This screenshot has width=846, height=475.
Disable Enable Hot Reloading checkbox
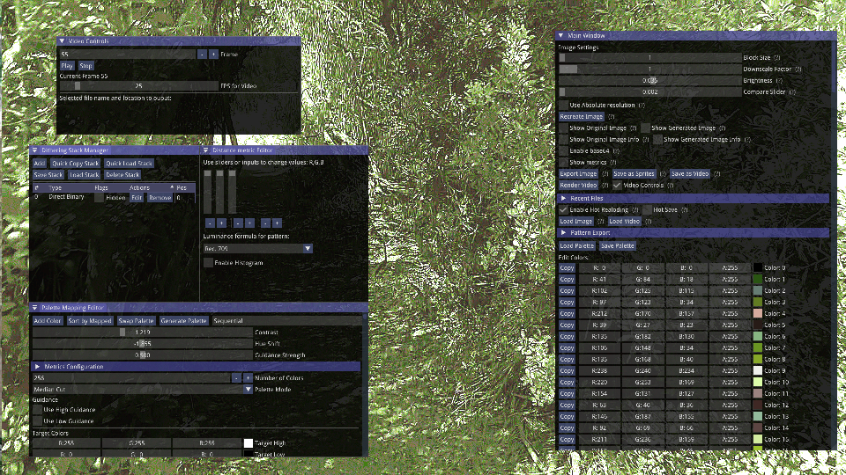563,209
